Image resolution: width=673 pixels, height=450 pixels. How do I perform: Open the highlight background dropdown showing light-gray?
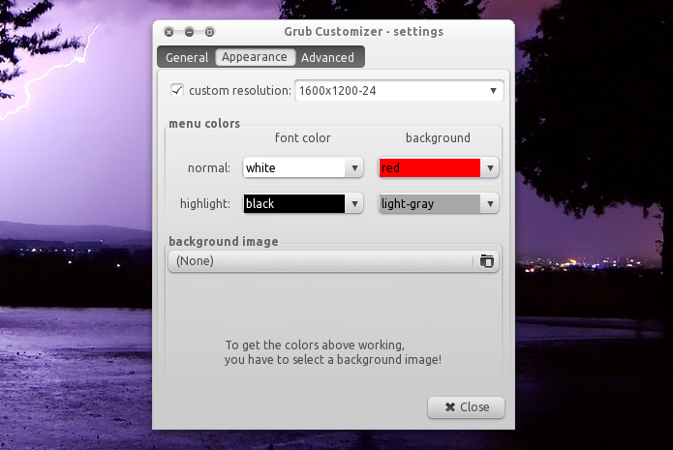[439, 204]
